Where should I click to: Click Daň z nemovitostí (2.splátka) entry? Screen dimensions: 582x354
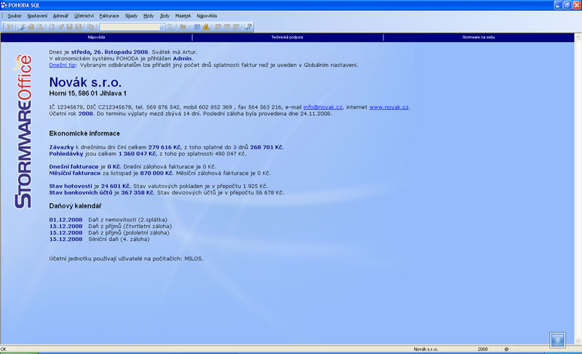click(128, 219)
